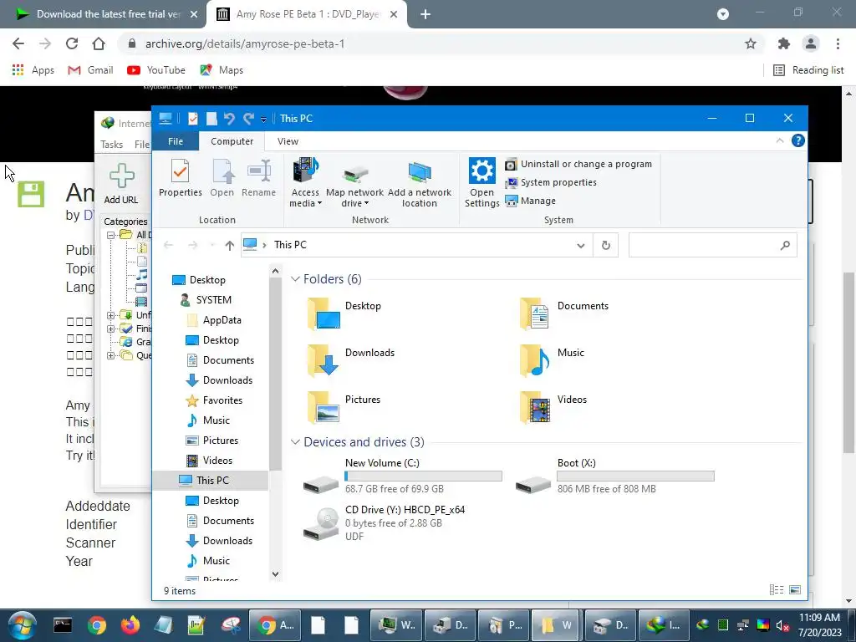
Task: Collapse the Folders (6) group
Action: 295,279
